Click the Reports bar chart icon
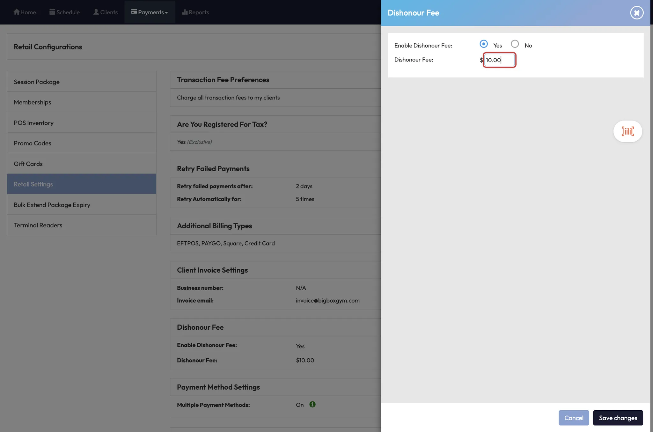This screenshot has width=653, height=432. 185,12
